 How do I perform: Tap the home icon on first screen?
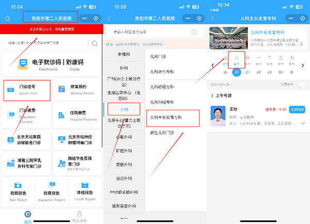click(7, 19)
